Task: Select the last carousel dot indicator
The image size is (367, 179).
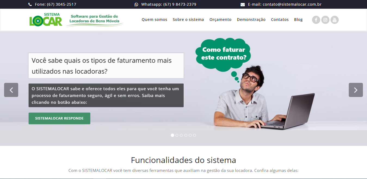Action: click(195, 135)
